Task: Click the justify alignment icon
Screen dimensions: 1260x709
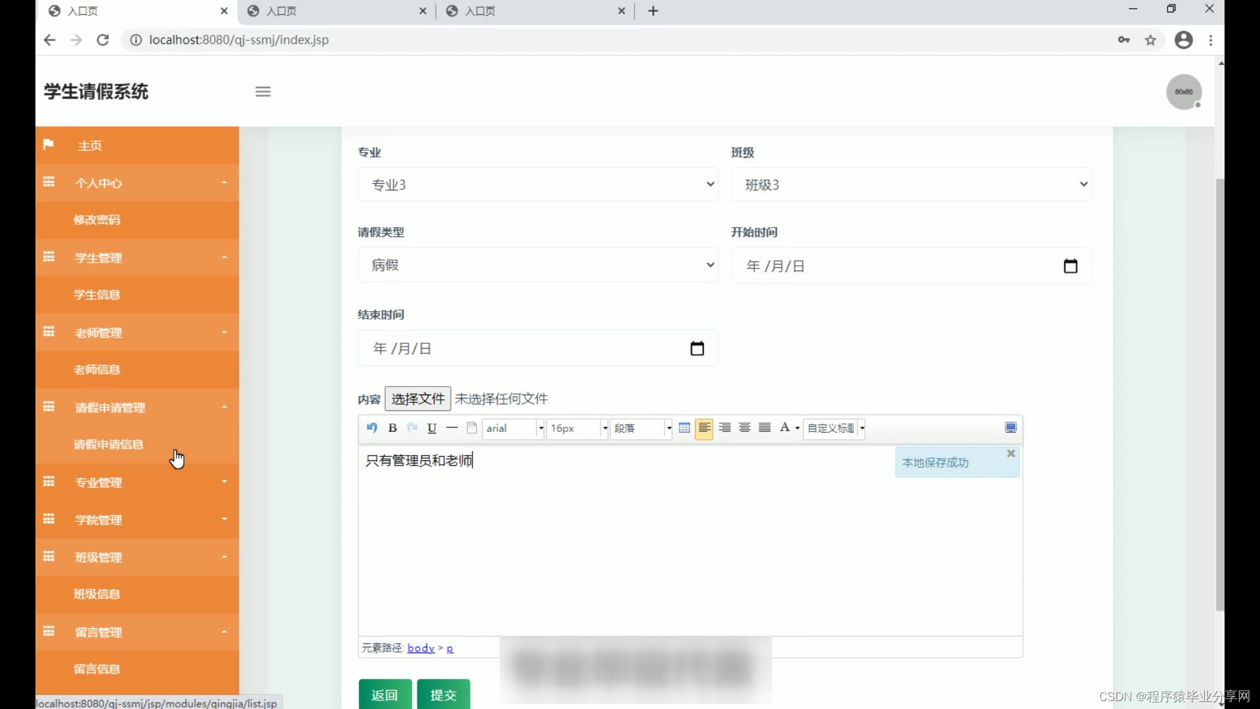Action: (x=765, y=428)
